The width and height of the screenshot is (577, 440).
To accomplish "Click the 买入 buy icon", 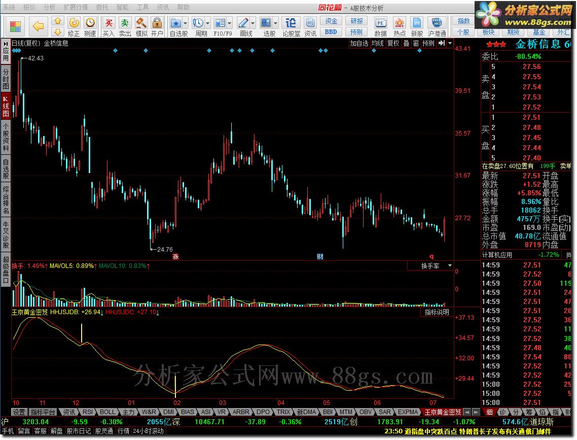I will click(x=109, y=23).
